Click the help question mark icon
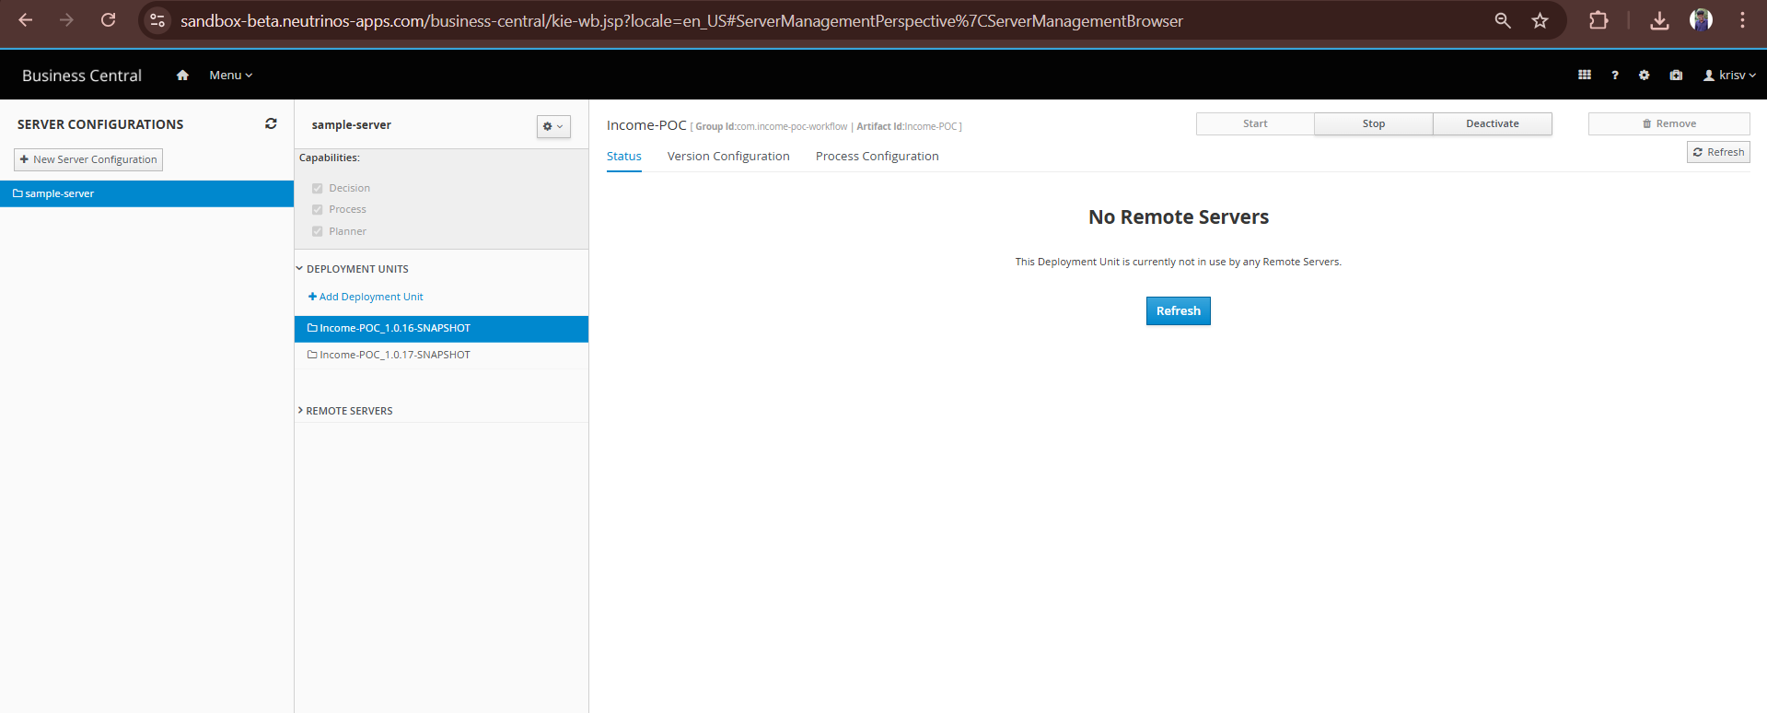This screenshot has height=713, width=1767. [x=1615, y=76]
